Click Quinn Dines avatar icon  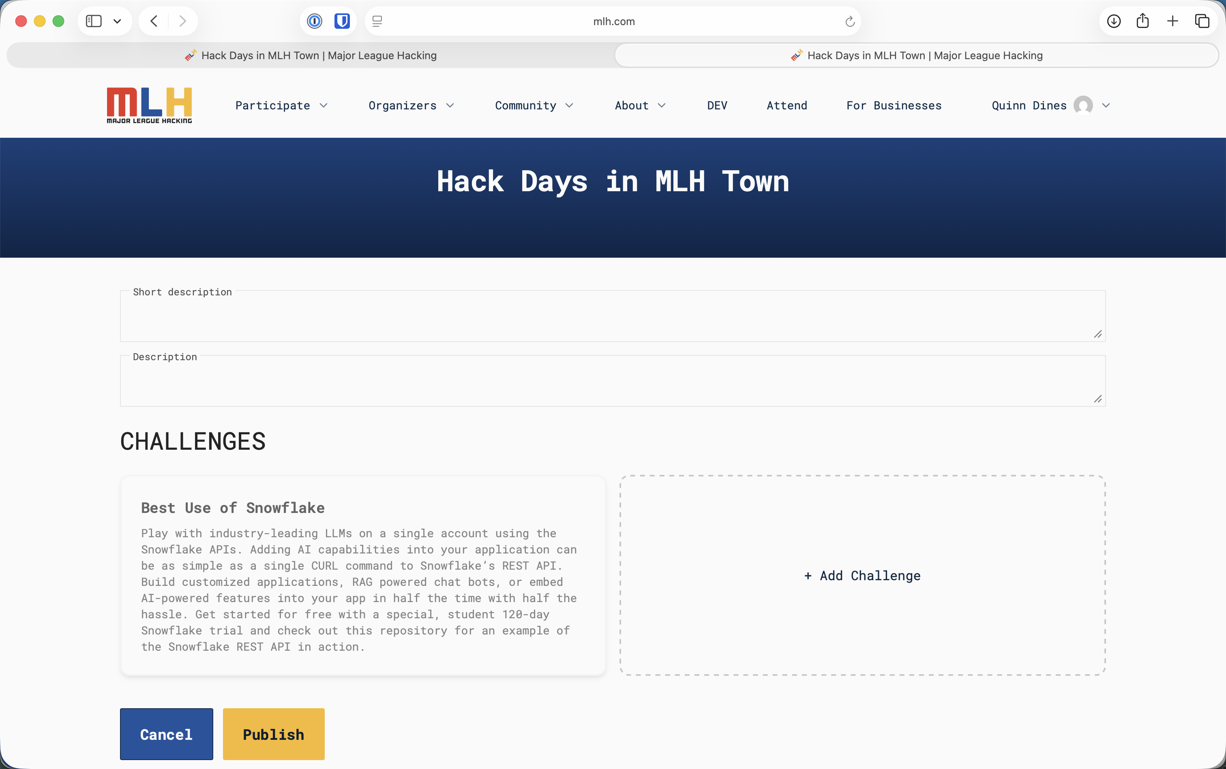tap(1083, 105)
